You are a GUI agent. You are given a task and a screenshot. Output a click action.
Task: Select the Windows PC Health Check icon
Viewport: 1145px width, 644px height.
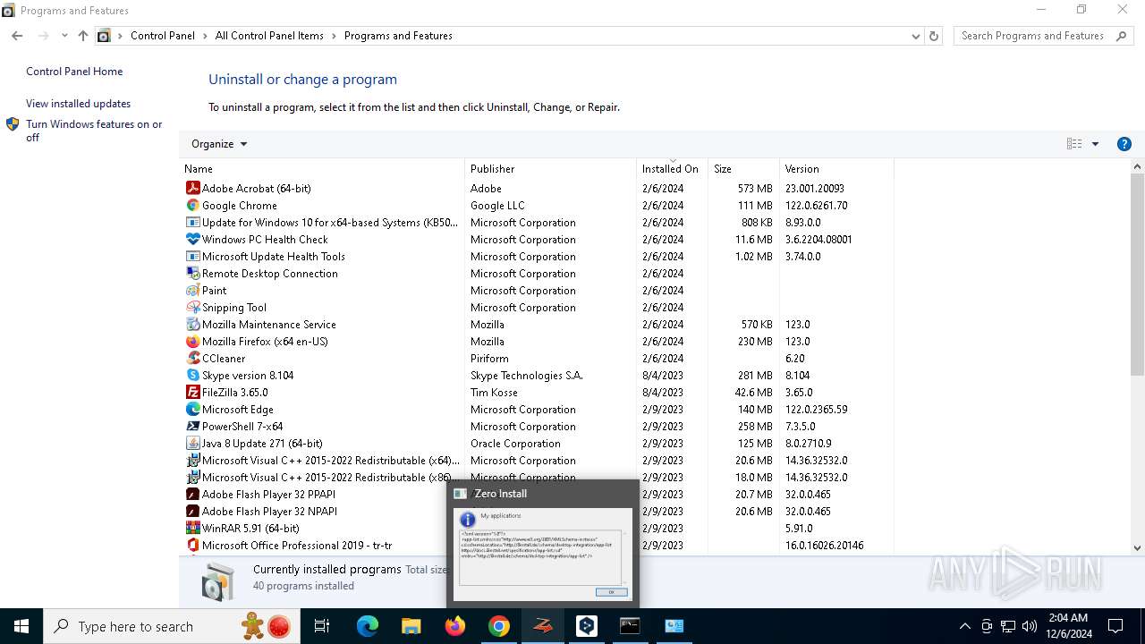(192, 239)
